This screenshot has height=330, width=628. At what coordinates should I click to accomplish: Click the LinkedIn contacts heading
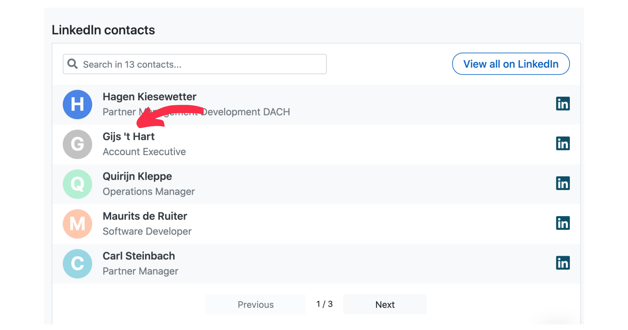click(103, 30)
